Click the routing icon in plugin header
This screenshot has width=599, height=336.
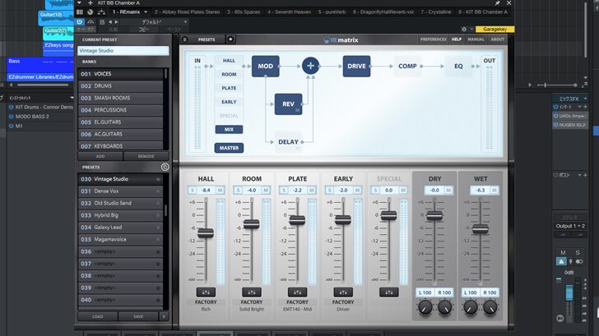click(101, 12)
